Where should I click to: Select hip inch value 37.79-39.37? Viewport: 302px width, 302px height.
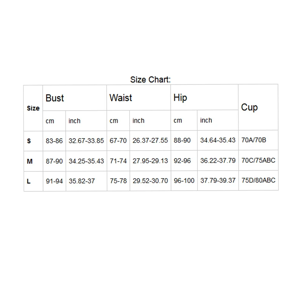(x=218, y=180)
